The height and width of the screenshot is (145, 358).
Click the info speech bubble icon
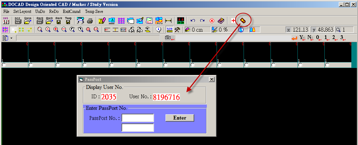click(159, 30)
